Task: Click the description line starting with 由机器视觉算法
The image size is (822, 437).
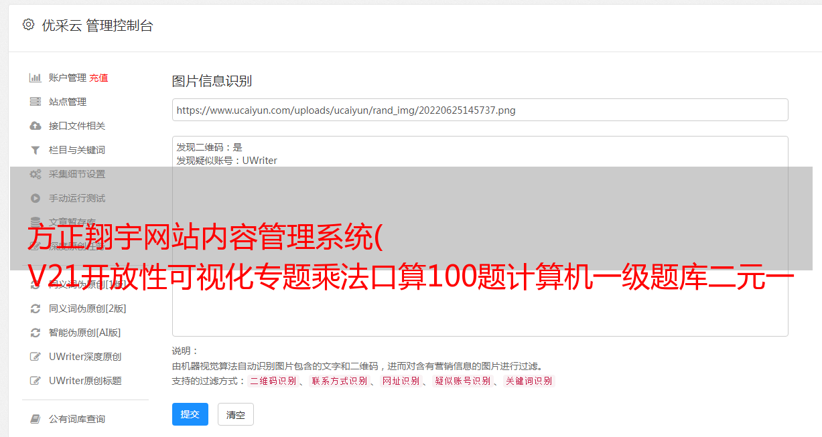Action: (x=357, y=366)
